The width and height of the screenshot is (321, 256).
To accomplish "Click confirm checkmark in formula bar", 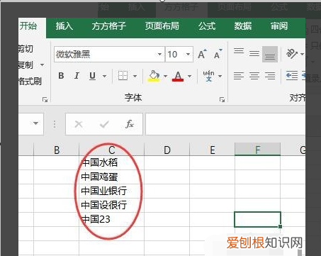I will point(104,124).
